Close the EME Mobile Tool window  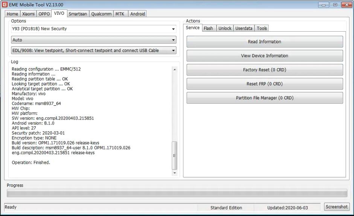[x=347, y=5]
